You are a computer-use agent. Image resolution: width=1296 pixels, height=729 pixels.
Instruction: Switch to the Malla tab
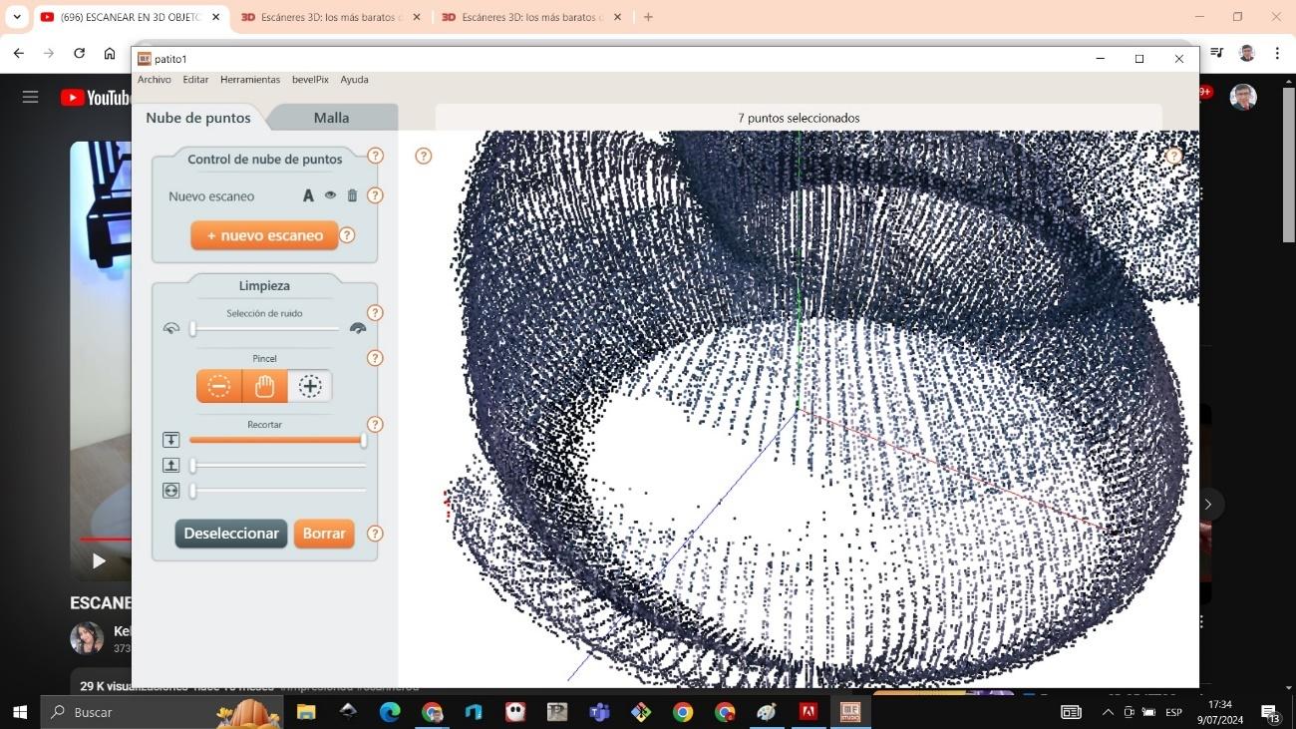(x=331, y=118)
